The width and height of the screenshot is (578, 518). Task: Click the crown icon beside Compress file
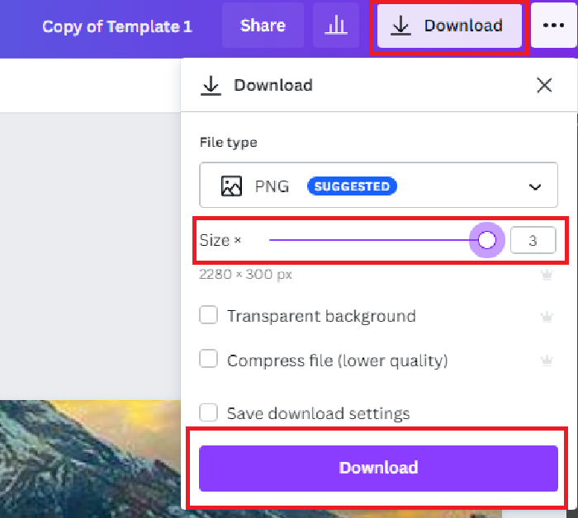click(546, 360)
